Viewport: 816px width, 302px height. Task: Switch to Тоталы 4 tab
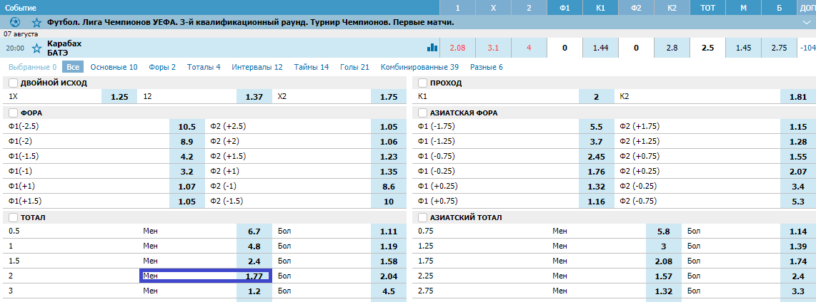(x=204, y=67)
